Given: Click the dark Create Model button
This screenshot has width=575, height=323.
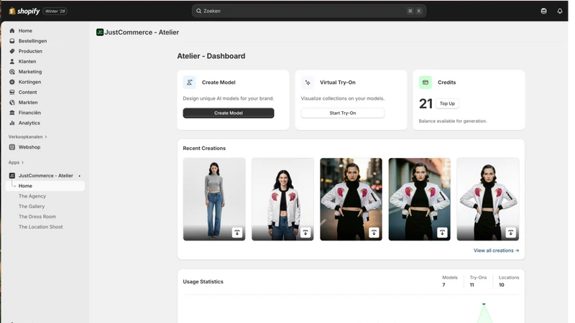Looking at the screenshot, I should (229, 113).
